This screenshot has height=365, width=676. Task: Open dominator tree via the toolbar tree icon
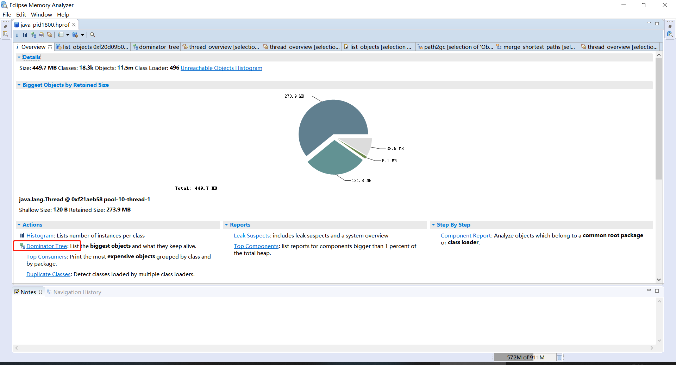coord(33,35)
